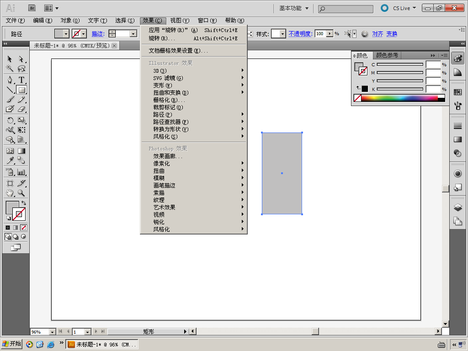Image resolution: width=468 pixels, height=351 pixels.
Task: Enable Draw Normal mode
Action: pyautogui.click(x=8, y=237)
